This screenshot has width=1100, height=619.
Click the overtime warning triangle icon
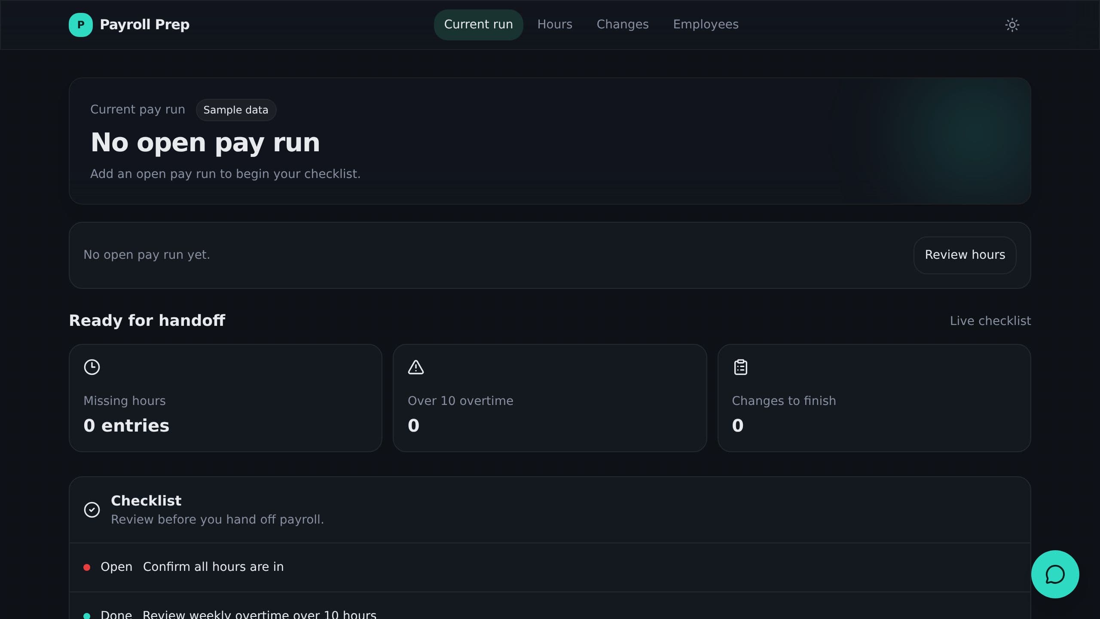click(x=416, y=367)
